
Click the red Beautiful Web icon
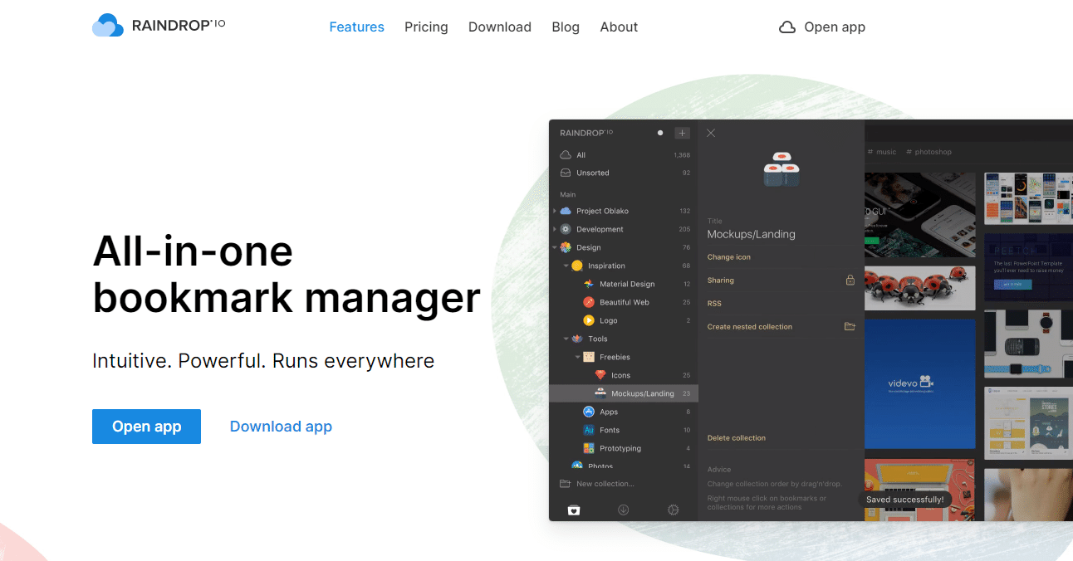[589, 302]
